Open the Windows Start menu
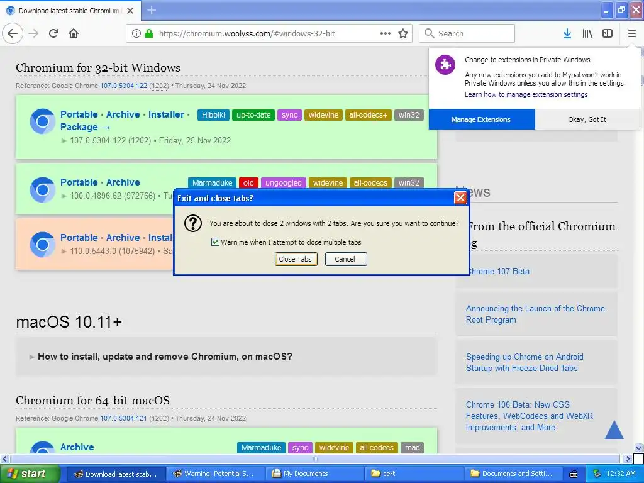644x483 pixels. click(30, 474)
